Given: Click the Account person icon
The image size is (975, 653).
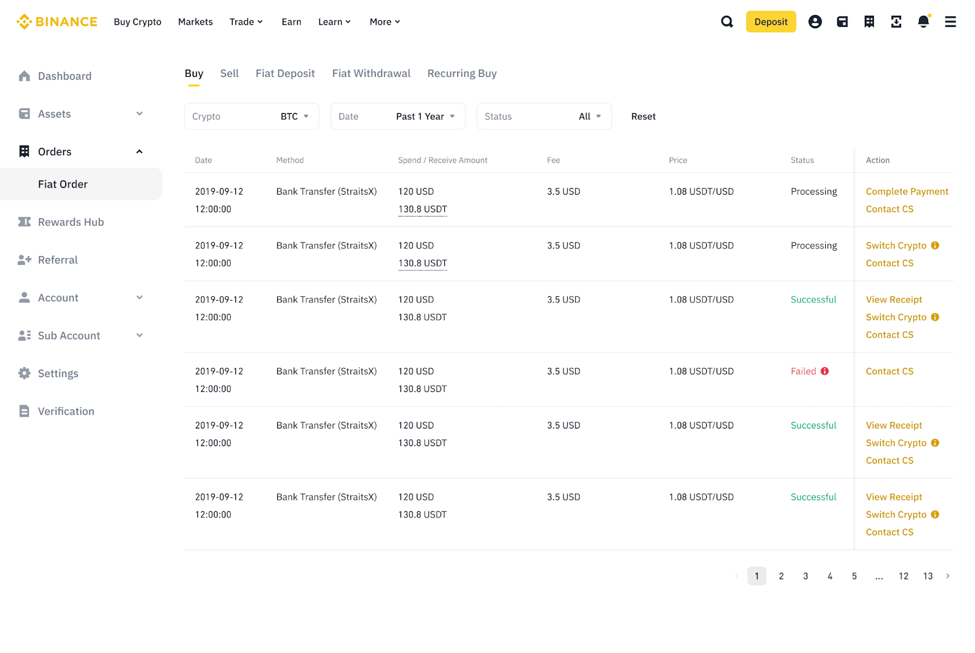Looking at the screenshot, I should pyautogui.click(x=24, y=298).
